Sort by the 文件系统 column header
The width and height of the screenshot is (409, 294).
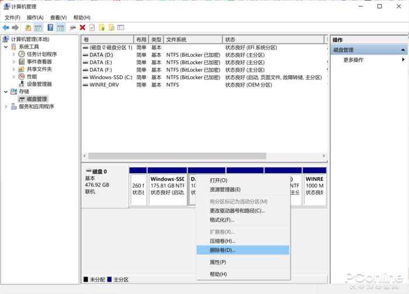click(x=193, y=40)
